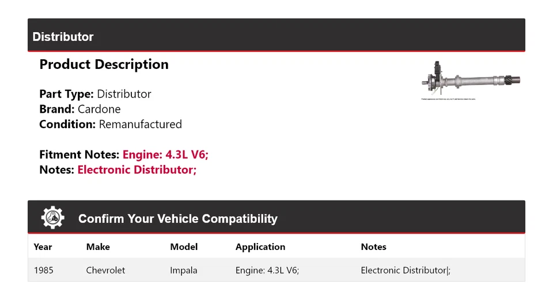Click the Confirm Your Vehicle Compatibility heading

(177, 219)
